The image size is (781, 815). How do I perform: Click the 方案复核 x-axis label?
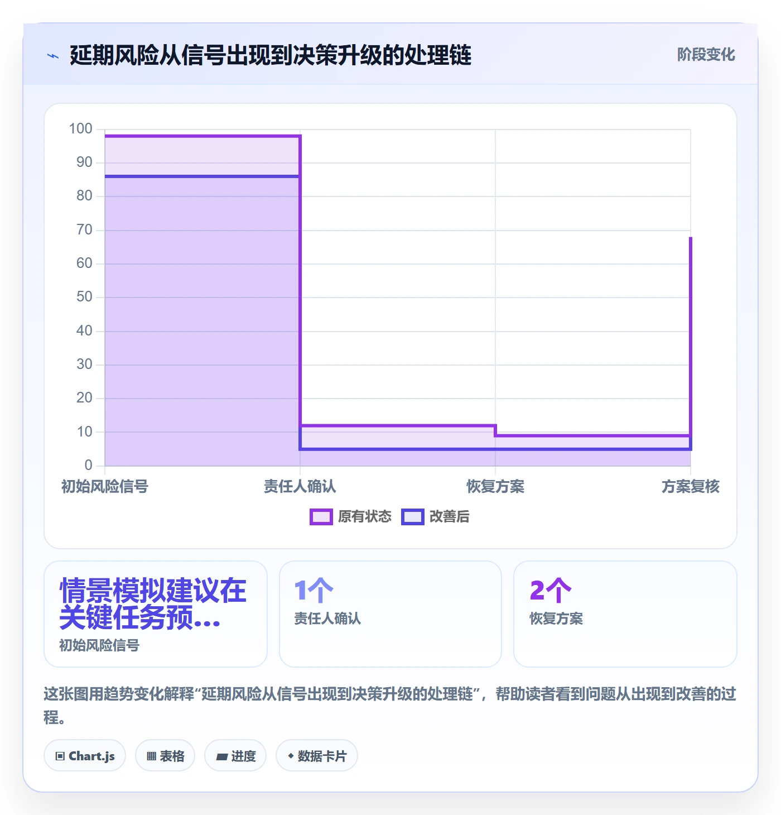click(691, 487)
